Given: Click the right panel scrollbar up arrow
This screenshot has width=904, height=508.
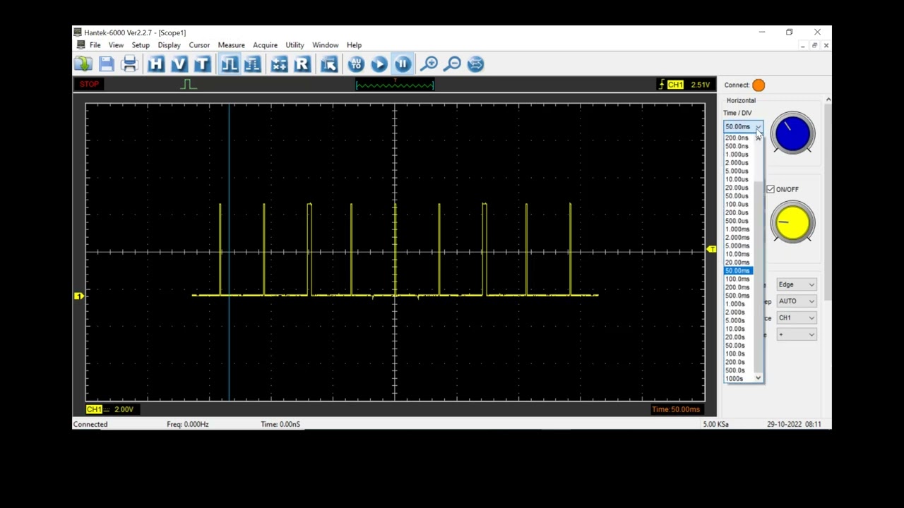Looking at the screenshot, I should point(828,100).
